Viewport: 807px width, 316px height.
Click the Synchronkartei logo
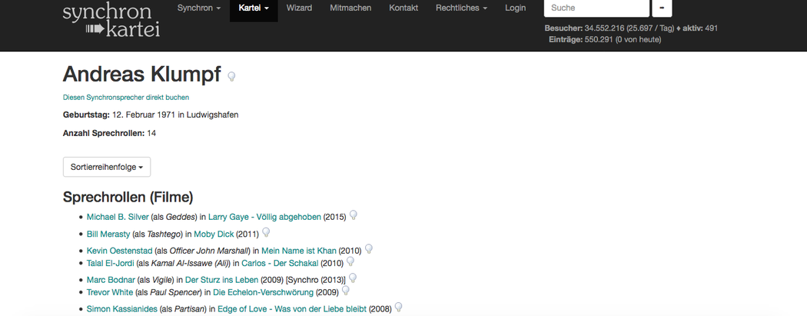click(x=111, y=21)
